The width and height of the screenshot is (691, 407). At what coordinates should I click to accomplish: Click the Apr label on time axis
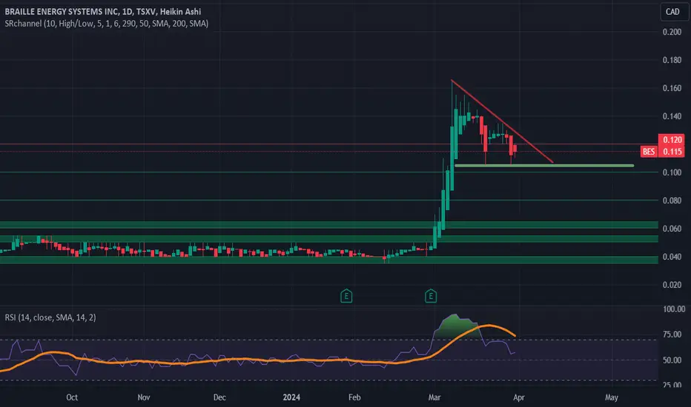[x=519, y=397]
